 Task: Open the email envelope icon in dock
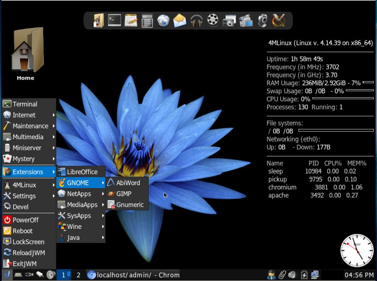180,20
